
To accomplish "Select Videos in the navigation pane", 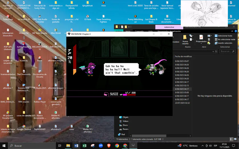I will [124, 121].
